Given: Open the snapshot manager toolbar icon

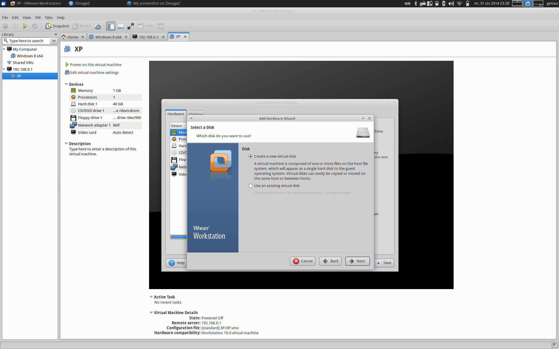Looking at the screenshot, I should (98, 26).
